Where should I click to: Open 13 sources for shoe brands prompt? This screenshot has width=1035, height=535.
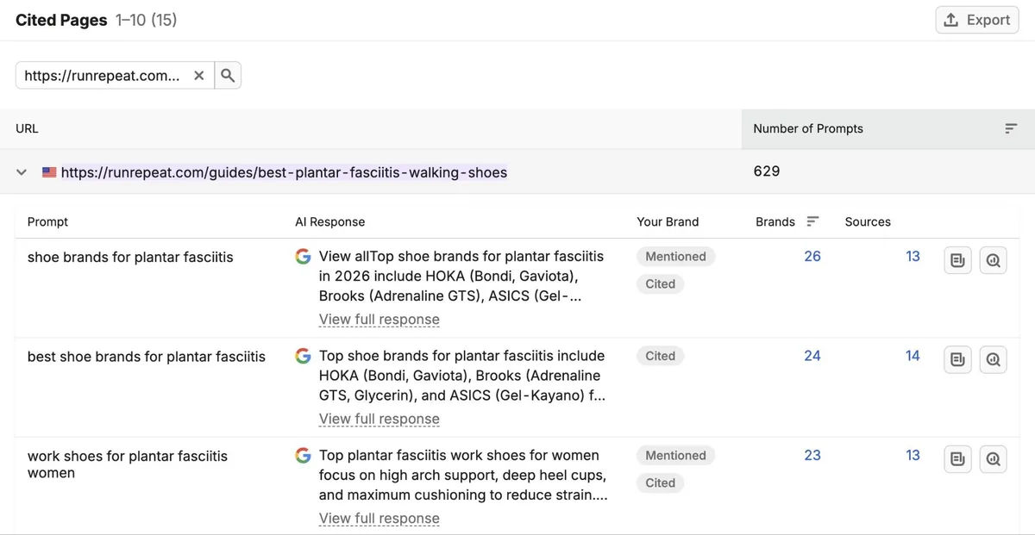click(913, 256)
